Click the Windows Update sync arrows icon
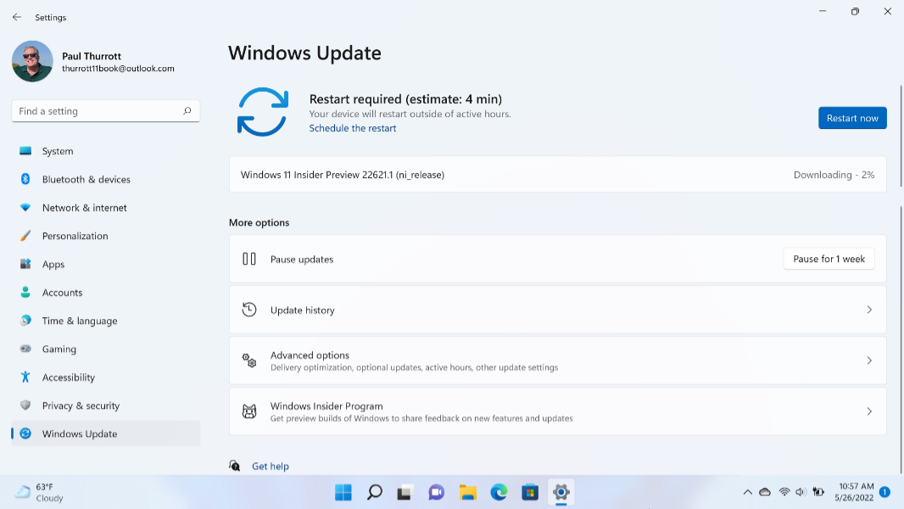Image resolution: width=904 pixels, height=509 pixels. (x=263, y=112)
